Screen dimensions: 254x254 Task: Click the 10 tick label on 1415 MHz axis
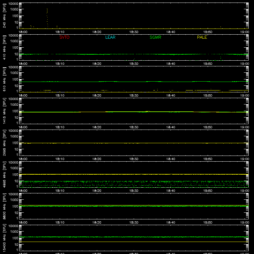pos(16,117)
